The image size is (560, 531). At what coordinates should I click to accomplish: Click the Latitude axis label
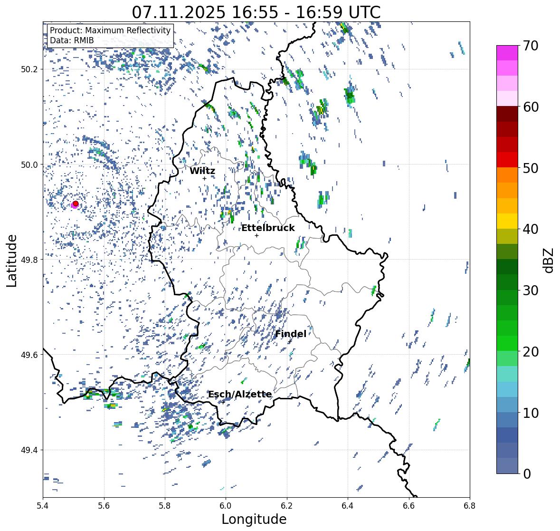tap(12, 261)
